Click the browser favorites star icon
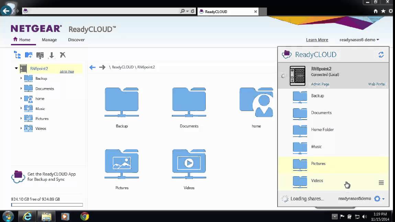This screenshot has height=222, width=395. (x=383, y=11)
